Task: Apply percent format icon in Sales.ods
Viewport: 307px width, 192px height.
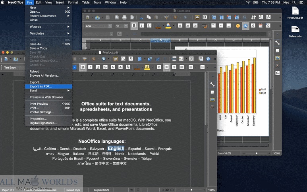Action: 245,26
